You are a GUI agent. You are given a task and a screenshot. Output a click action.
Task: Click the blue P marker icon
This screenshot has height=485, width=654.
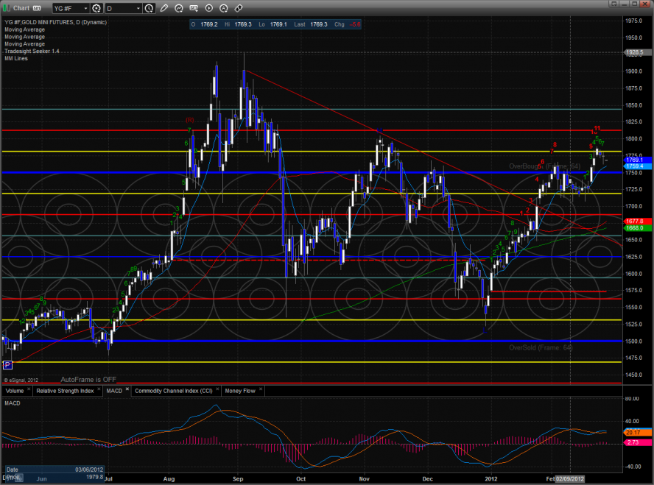coord(7,364)
